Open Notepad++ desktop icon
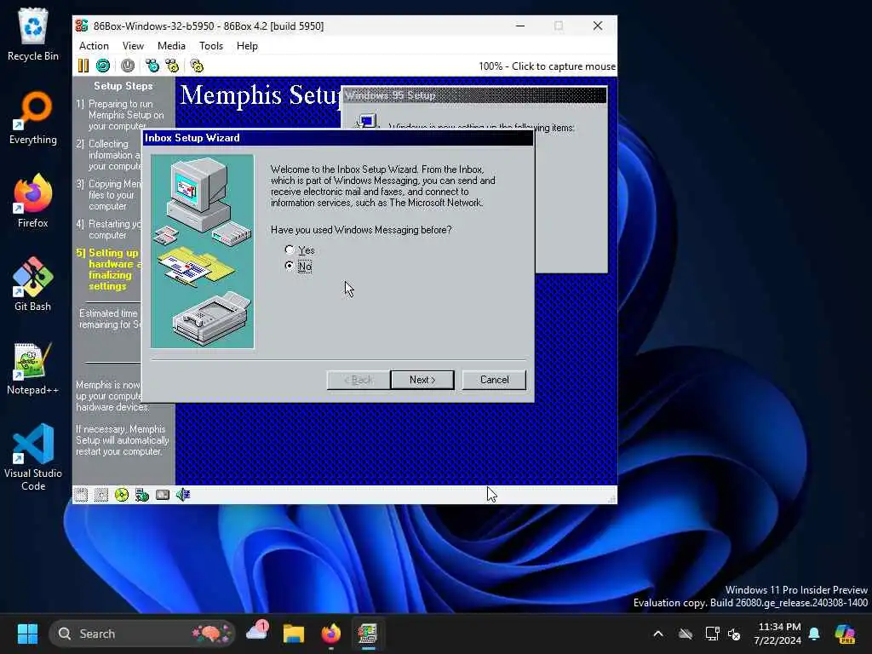 [x=33, y=368]
